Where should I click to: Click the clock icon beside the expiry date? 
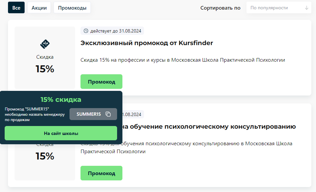click(x=86, y=31)
